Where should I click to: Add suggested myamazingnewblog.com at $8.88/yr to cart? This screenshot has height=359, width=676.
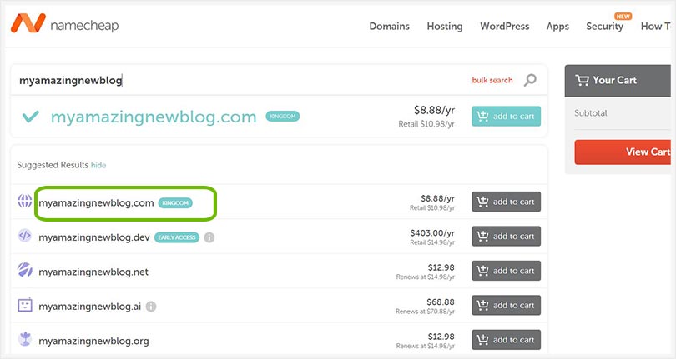(x=506, y=202)
